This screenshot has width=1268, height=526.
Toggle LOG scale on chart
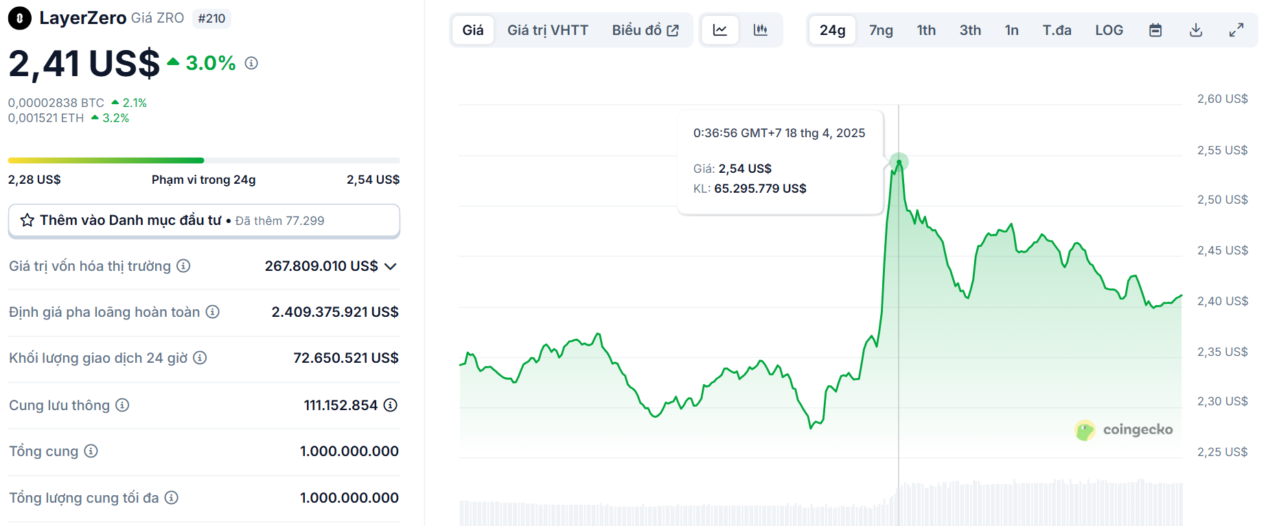click(1109, 30)
